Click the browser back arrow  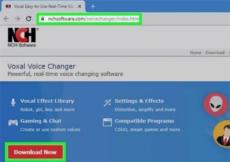tap(6, 19)
